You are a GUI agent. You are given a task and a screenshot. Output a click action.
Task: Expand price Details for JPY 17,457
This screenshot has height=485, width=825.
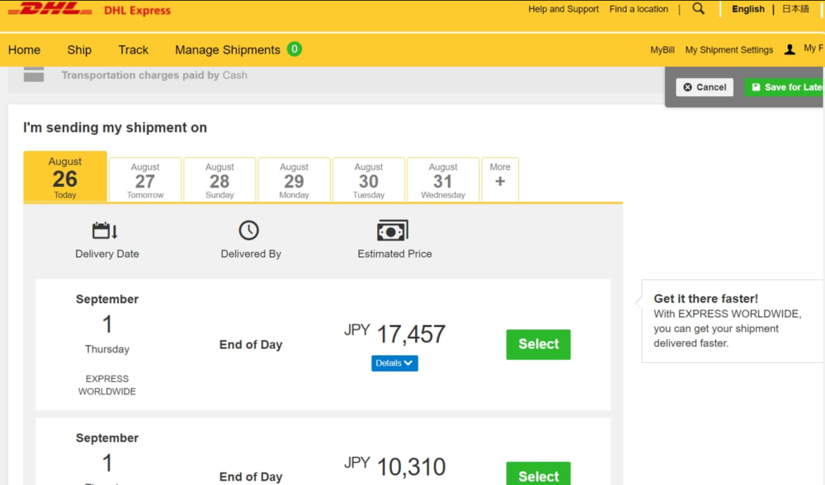click(394, 363)
